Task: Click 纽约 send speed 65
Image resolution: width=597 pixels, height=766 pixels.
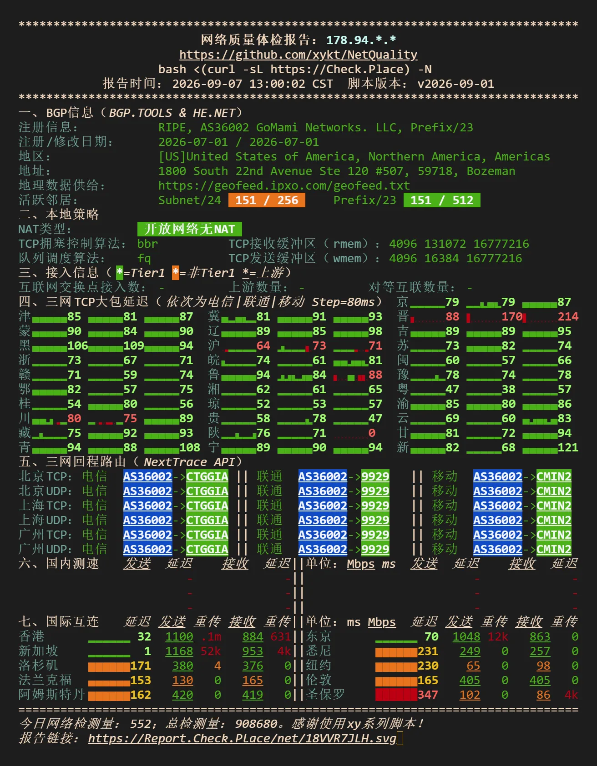Action: (x=473, y=666)
